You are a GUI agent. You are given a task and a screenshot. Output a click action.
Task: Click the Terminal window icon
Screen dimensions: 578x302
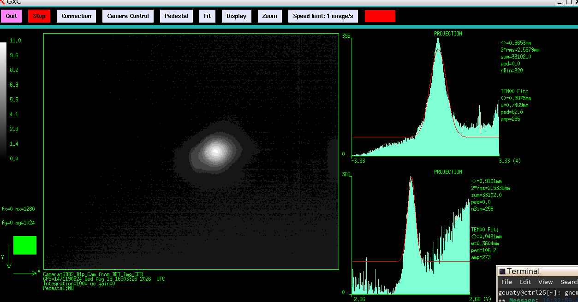(x=502, y=271)
